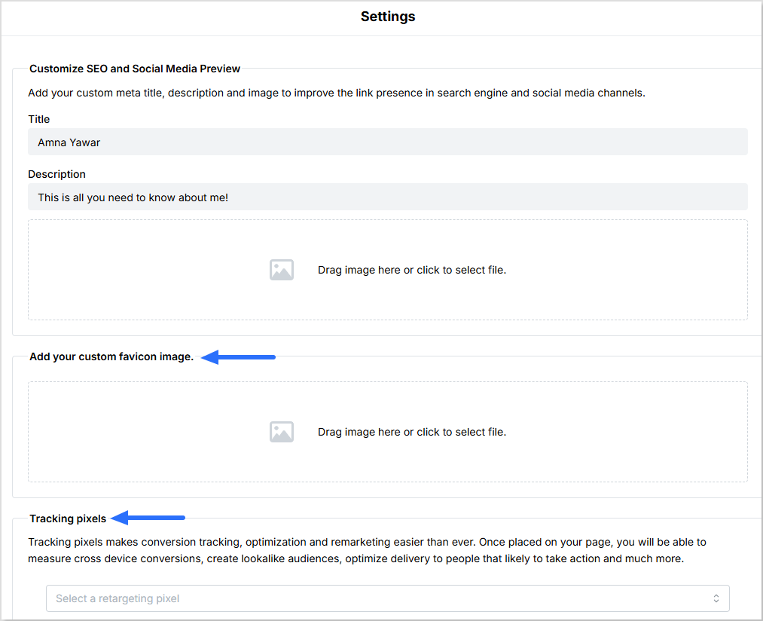Click the Tracking pixels heading
This screenshot has height=621, width=763.
click(68, 519)
